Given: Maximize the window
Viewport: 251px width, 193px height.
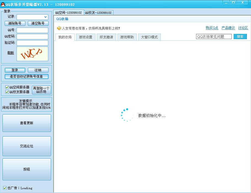Looking at the screenshot, I should (233, 2).
